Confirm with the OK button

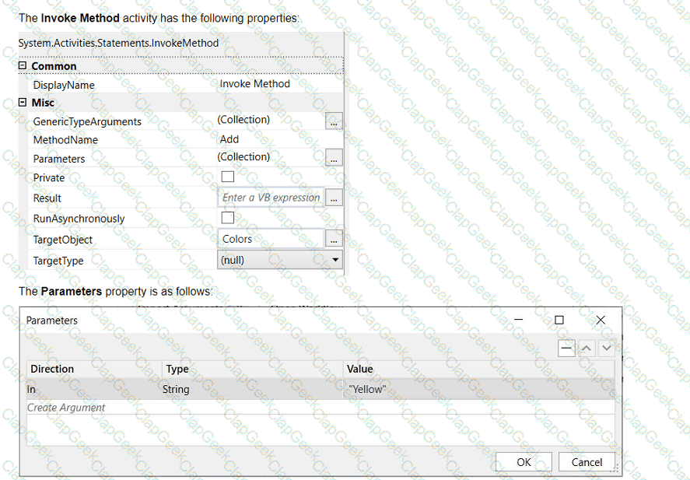pyautogui.click(x=524, y=462)
